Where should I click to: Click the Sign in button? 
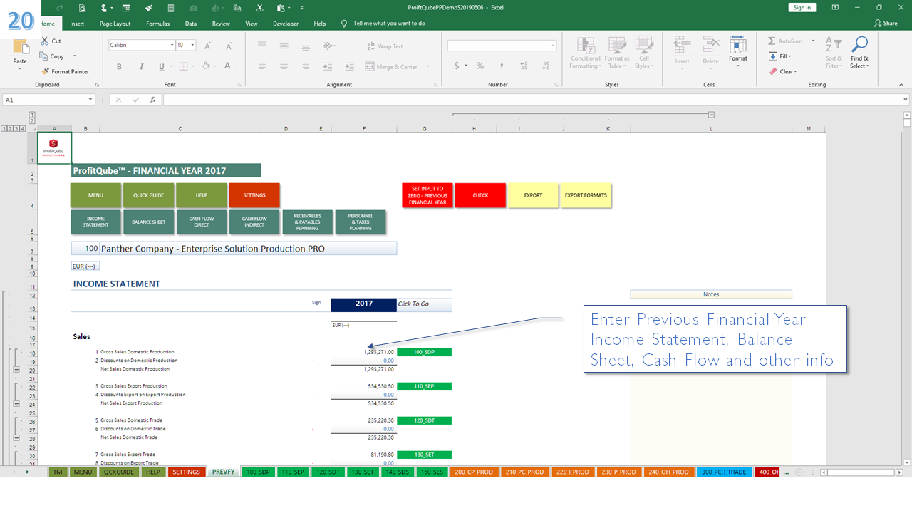802,7
